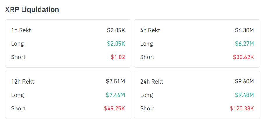Viewport: 264px width, 123px height.
Task: Click the 1h Long value $2.05K
Action: point(116,44)
